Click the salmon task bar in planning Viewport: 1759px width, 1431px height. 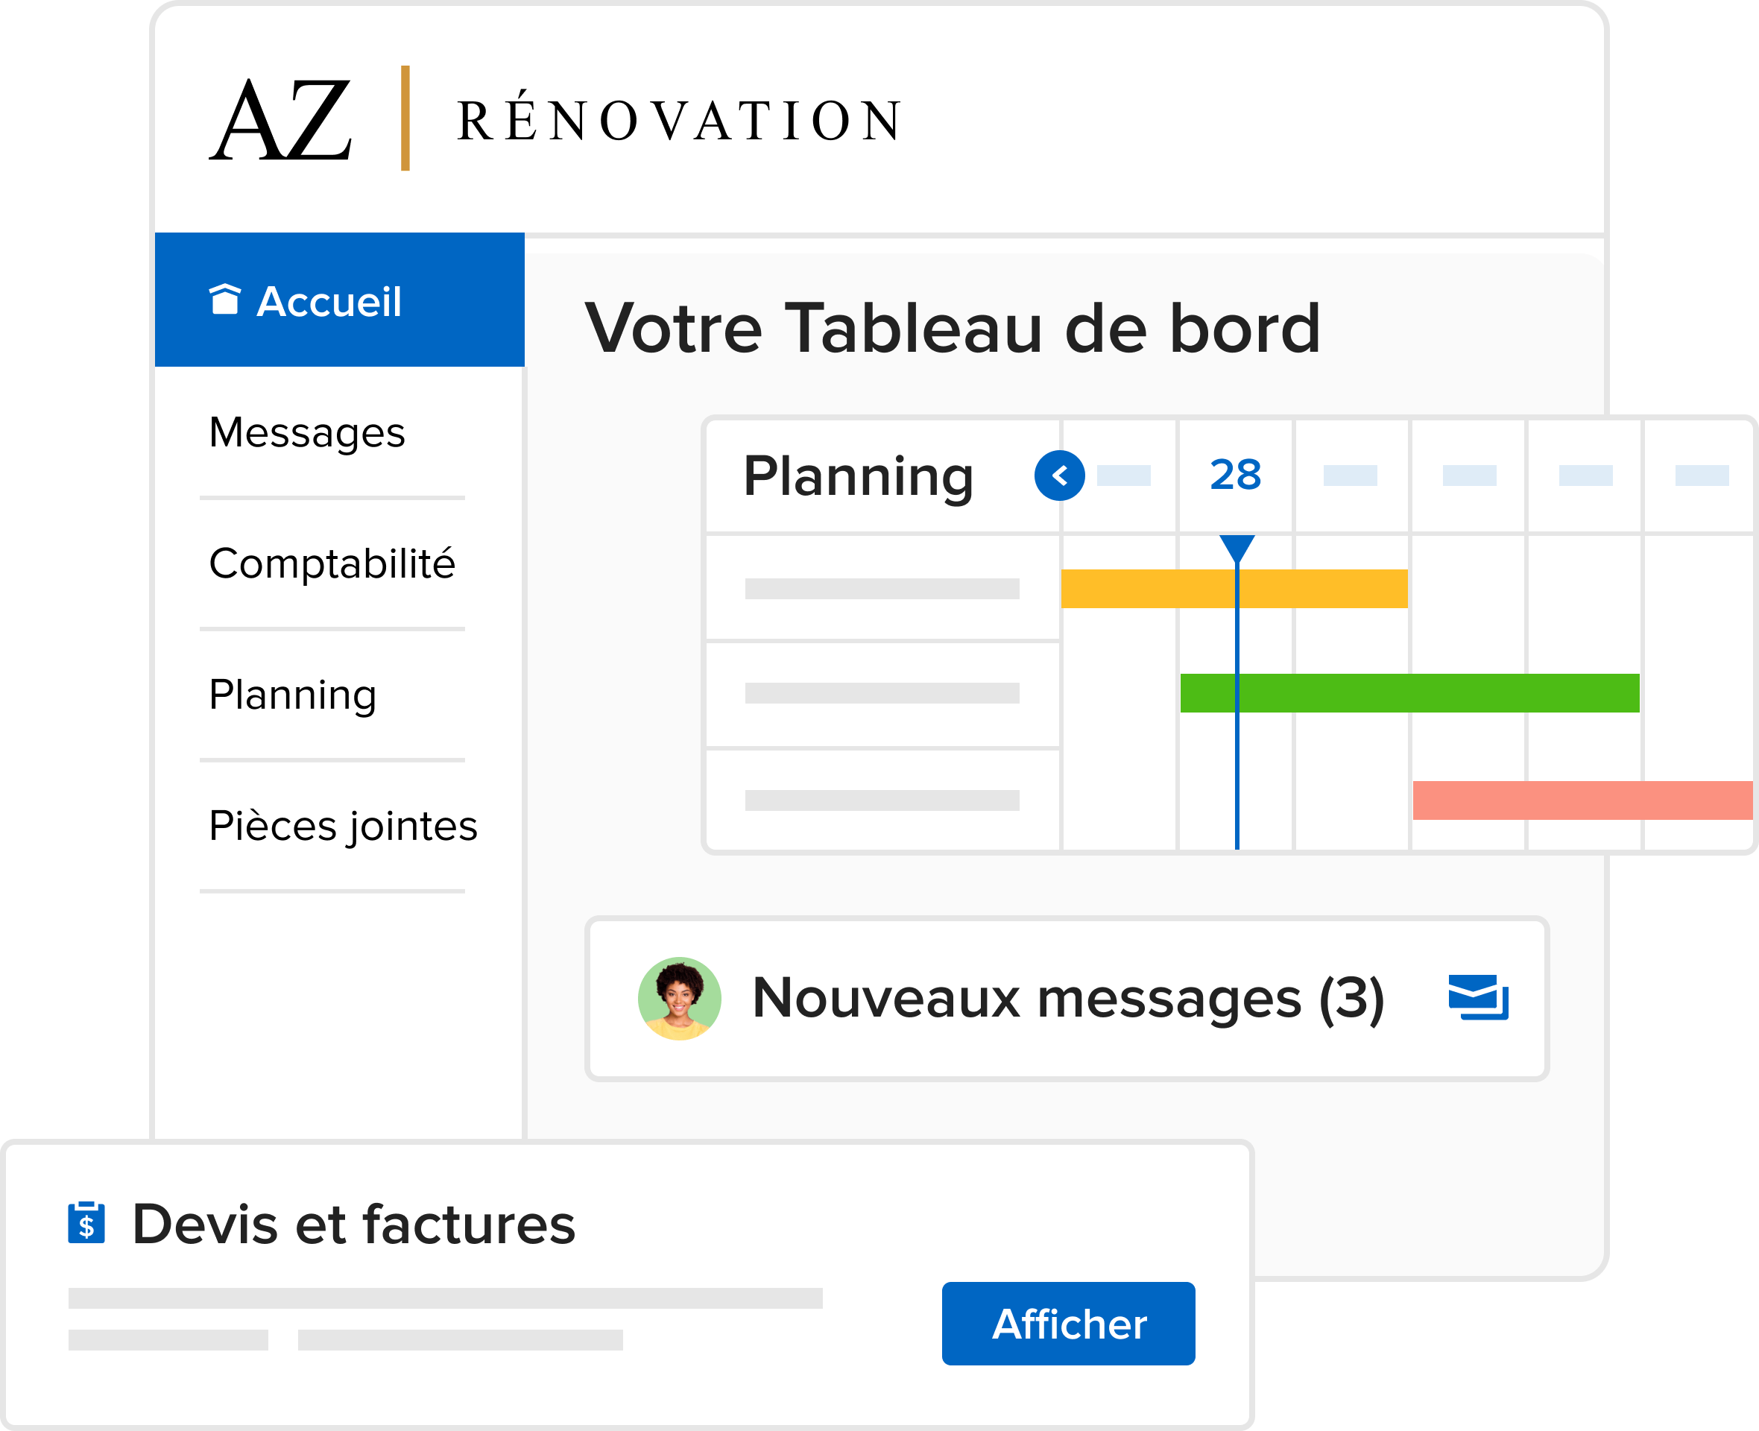point(1582,800)
